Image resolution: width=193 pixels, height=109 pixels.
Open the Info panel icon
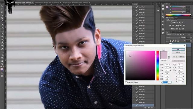pos(163,9)
